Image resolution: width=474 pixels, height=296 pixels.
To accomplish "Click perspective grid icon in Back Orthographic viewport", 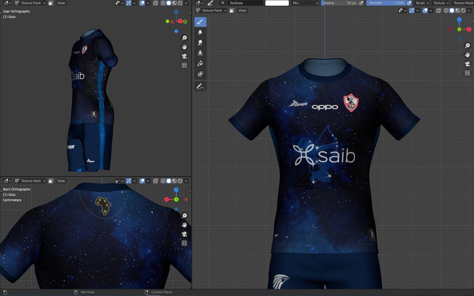I will coord(184,243).
